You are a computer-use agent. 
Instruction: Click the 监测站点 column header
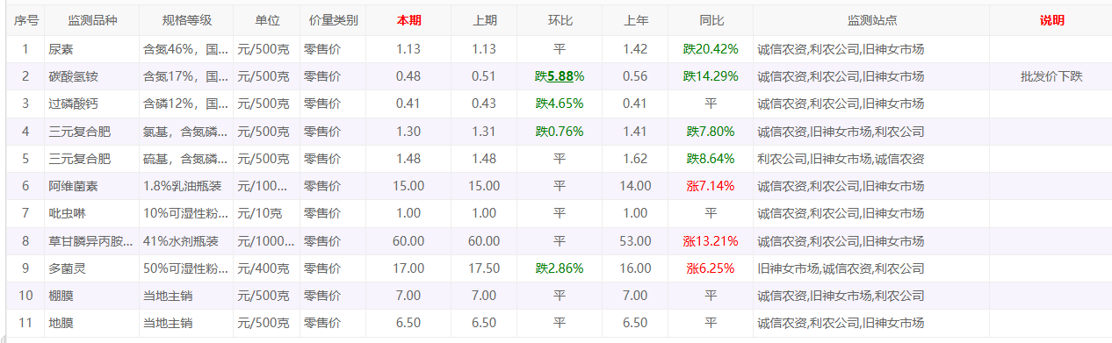871,20
